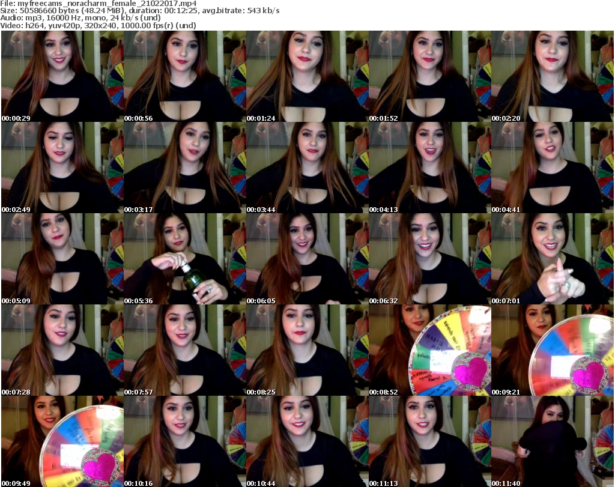Open the thumbnail stamped 00:07:28
Viewport: 615px width, 487px height.
tap(62, 350)
